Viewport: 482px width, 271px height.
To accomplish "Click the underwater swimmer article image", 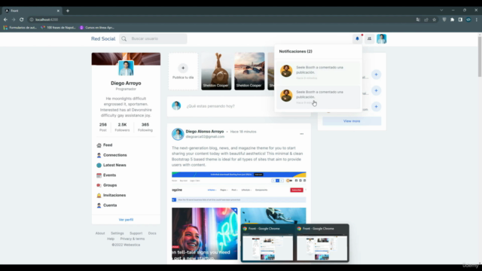I will 273,216.
